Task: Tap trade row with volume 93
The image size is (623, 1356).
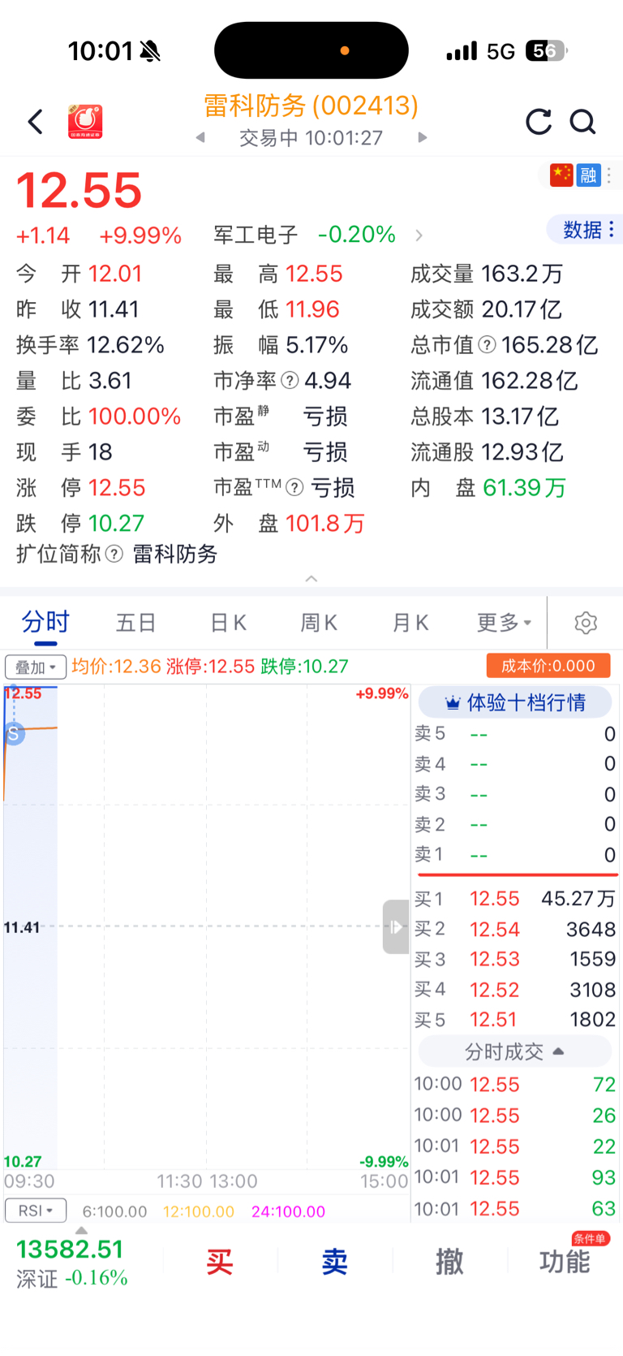Action: tap(515, 1177)
